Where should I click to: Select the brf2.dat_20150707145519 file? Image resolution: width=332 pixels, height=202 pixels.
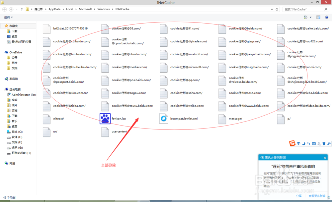coord(65,29)
